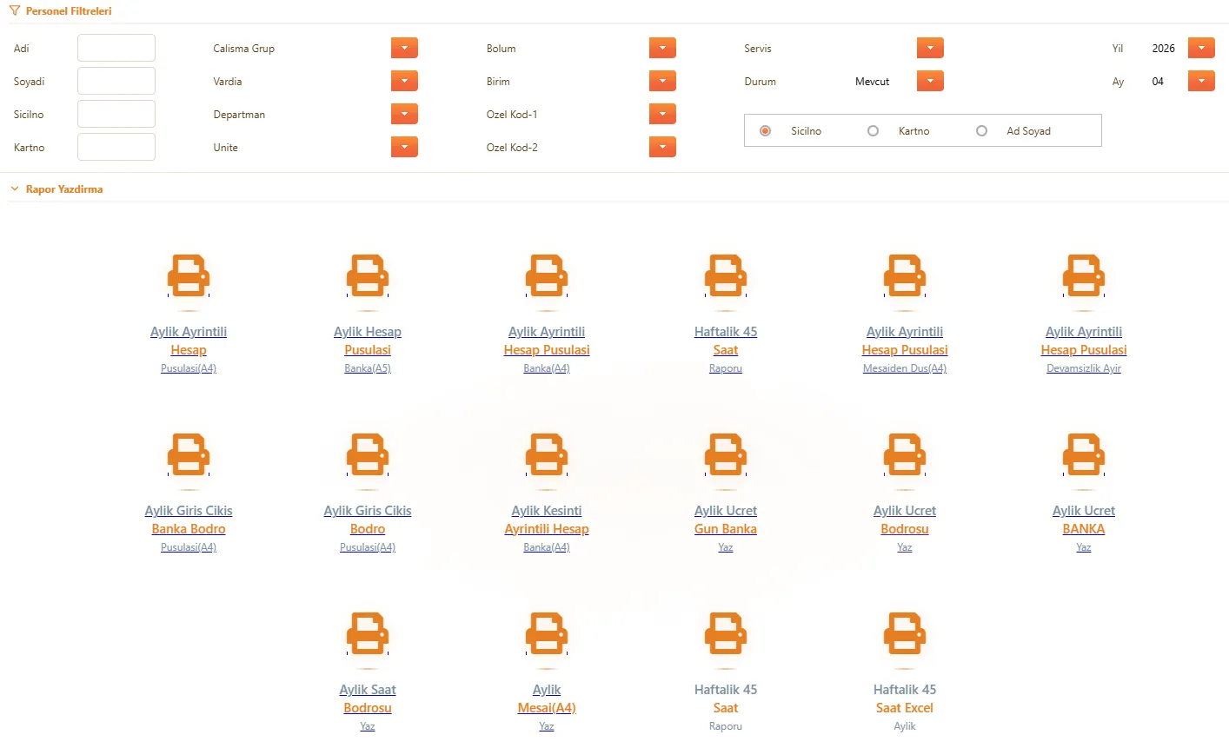Open the Calisma Grup dropdown
This screenshot has width=1229, height=748.
coord(404,49)
